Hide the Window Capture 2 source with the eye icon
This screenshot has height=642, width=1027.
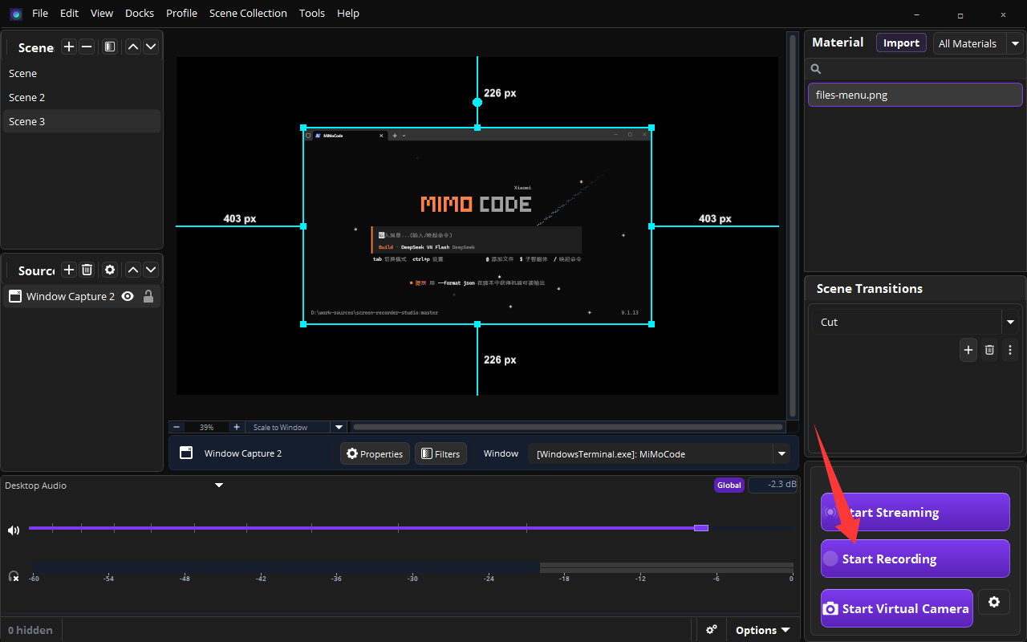(128, 296)
